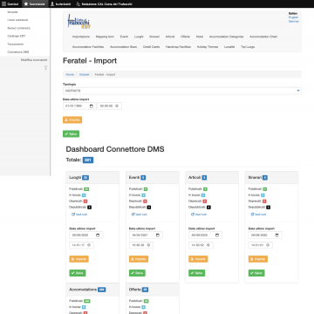The image size is (314, 314).
Task: Open Vedi tutti link in Eventi card
Action: pos(140,215)
